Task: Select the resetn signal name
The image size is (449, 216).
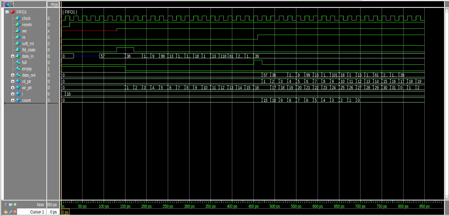Action: click(27, 25)
